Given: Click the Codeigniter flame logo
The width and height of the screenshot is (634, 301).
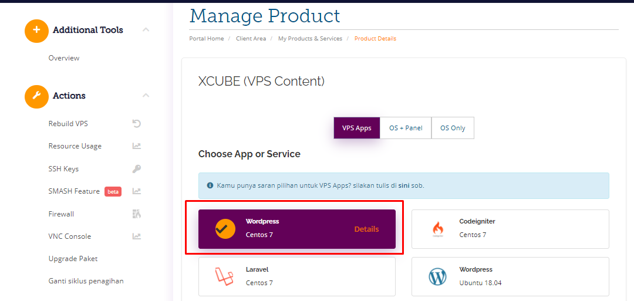Looking at the screenshot, I should pyautogui.click(x=438, y=229).
